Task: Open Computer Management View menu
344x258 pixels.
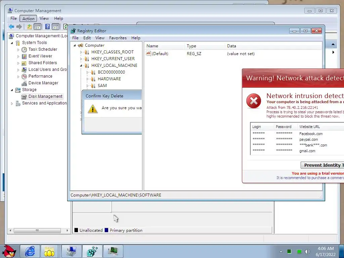Action: pyautogui.click(x=44, y=18)
